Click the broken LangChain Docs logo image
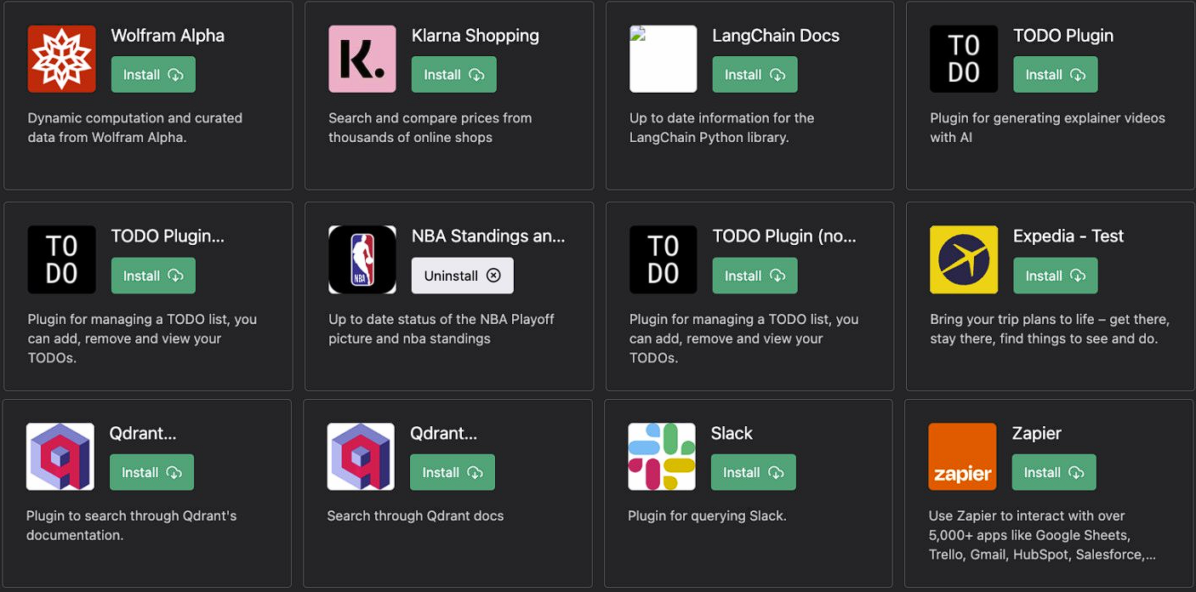This screenshot has height=592, width=1196. (663, 59)
